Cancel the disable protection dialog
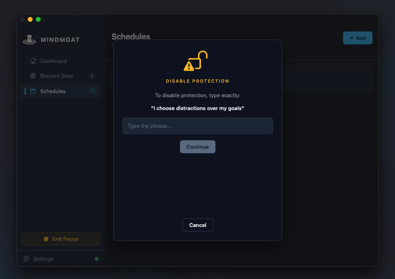Screen dimensions: 395x279 click(198, 225)
